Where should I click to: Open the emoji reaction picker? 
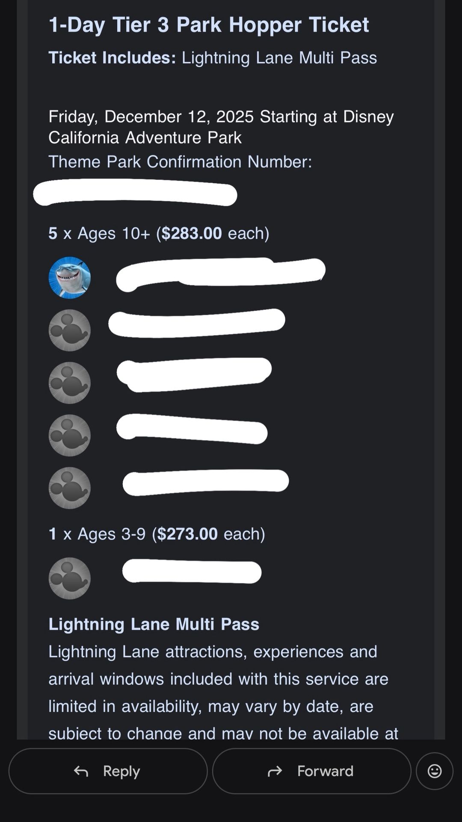[x=434, y=771]
